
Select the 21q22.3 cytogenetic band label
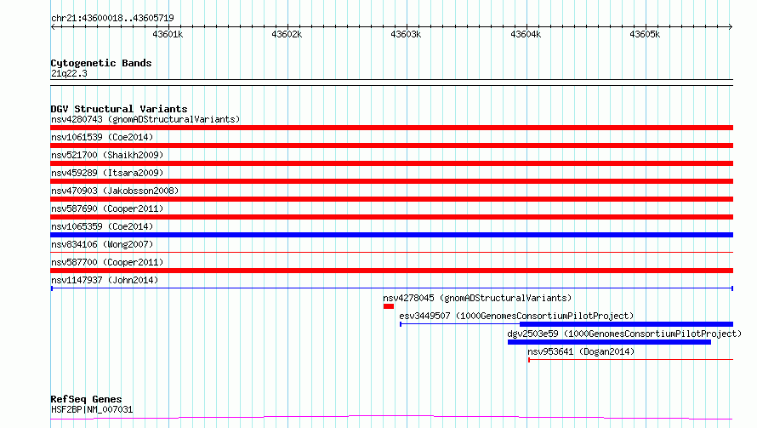(69, 73)
